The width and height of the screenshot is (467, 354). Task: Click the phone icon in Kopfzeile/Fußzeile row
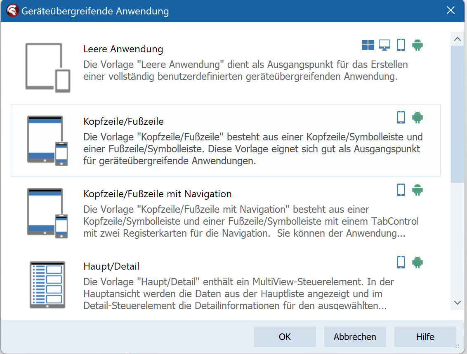coord(401,117)
